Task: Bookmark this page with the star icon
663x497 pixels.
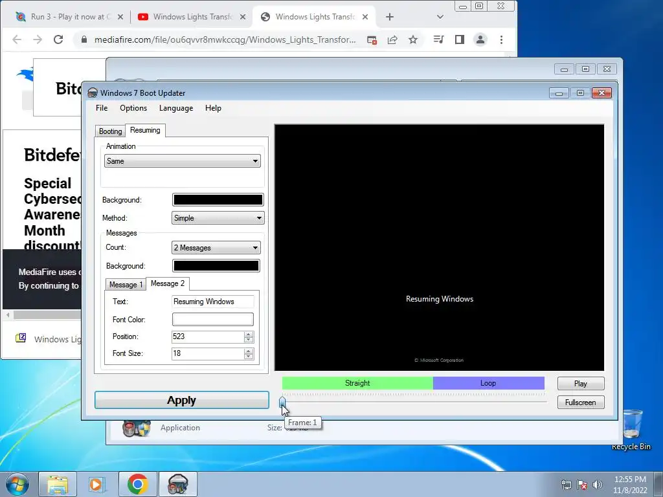Action: click(x=413, y=39)
